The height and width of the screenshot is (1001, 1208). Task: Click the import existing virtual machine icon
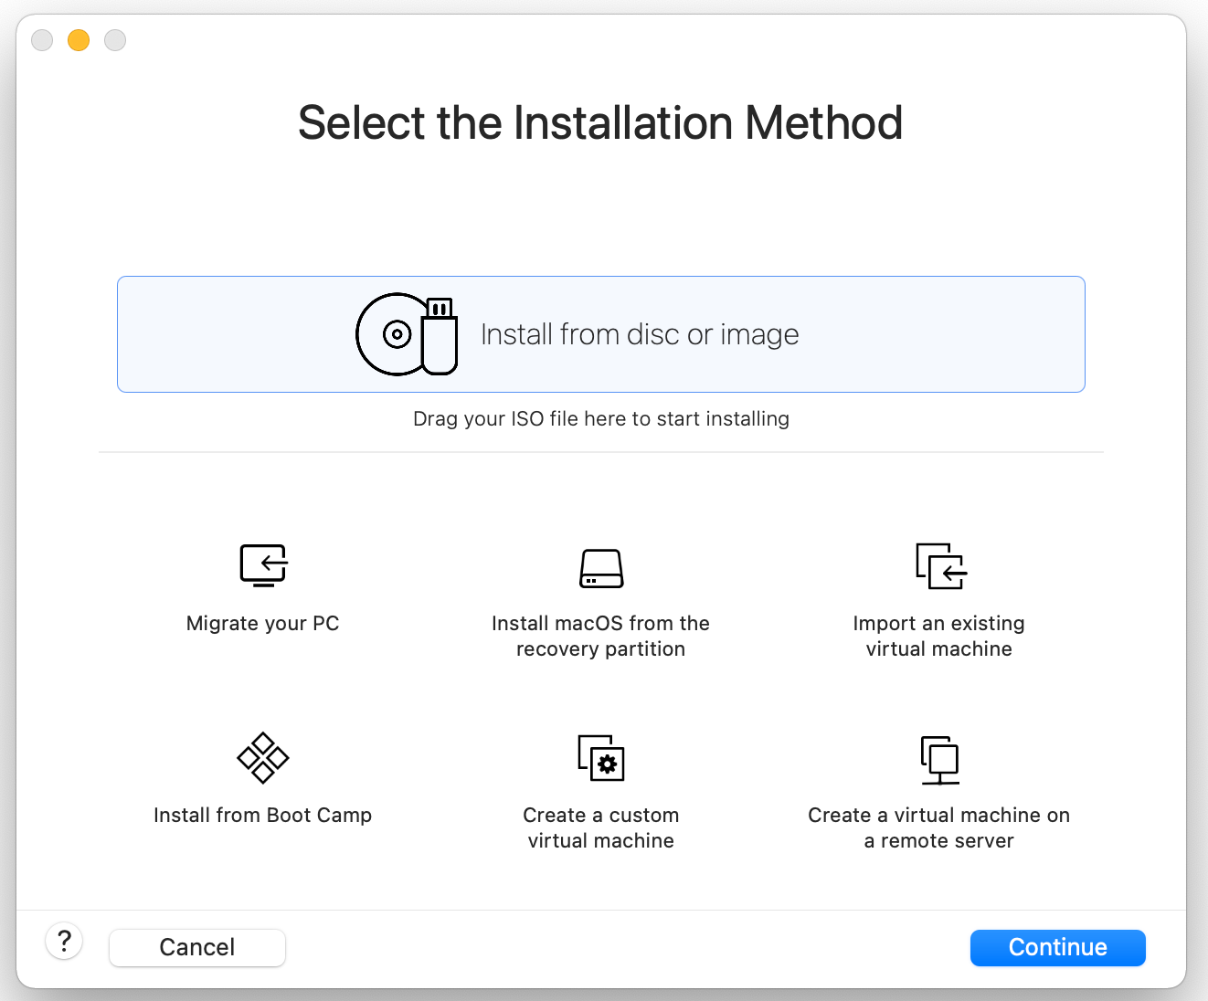[x=940, y=566]
